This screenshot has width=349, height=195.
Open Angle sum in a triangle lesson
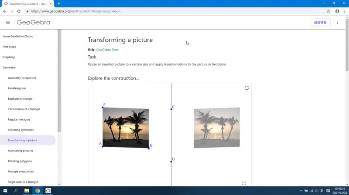pos(23,182)
